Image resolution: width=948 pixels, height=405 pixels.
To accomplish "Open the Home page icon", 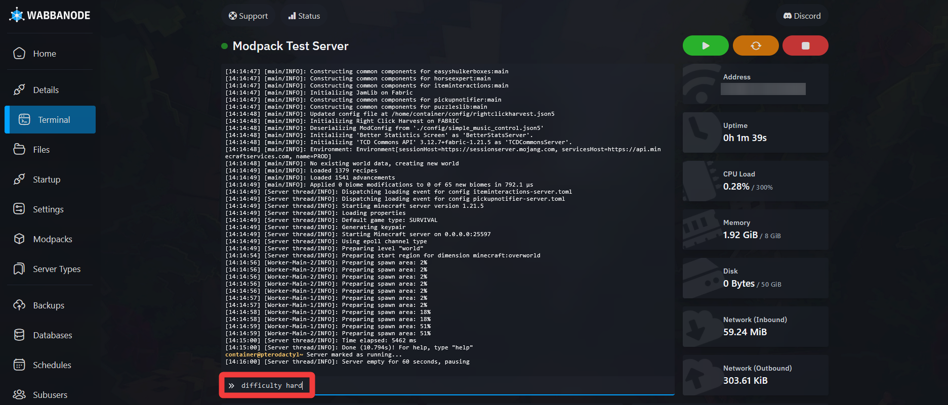I will click(x=19, y=53).
